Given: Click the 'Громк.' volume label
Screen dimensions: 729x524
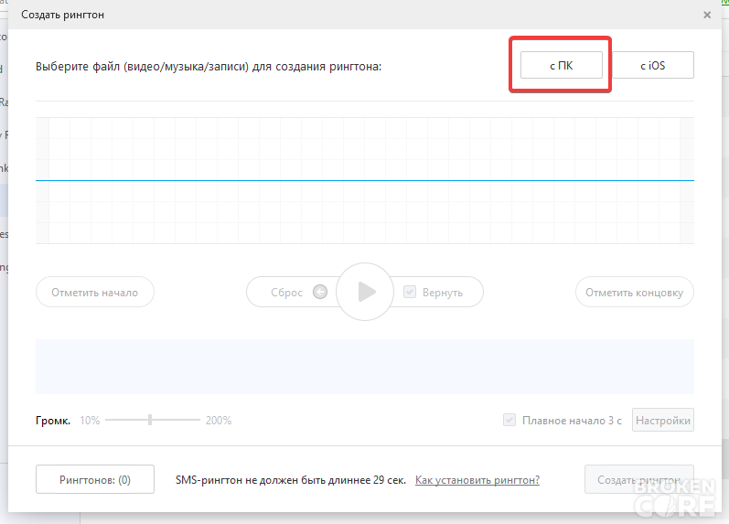Looking at the screenshot, I should coord(53,421).
